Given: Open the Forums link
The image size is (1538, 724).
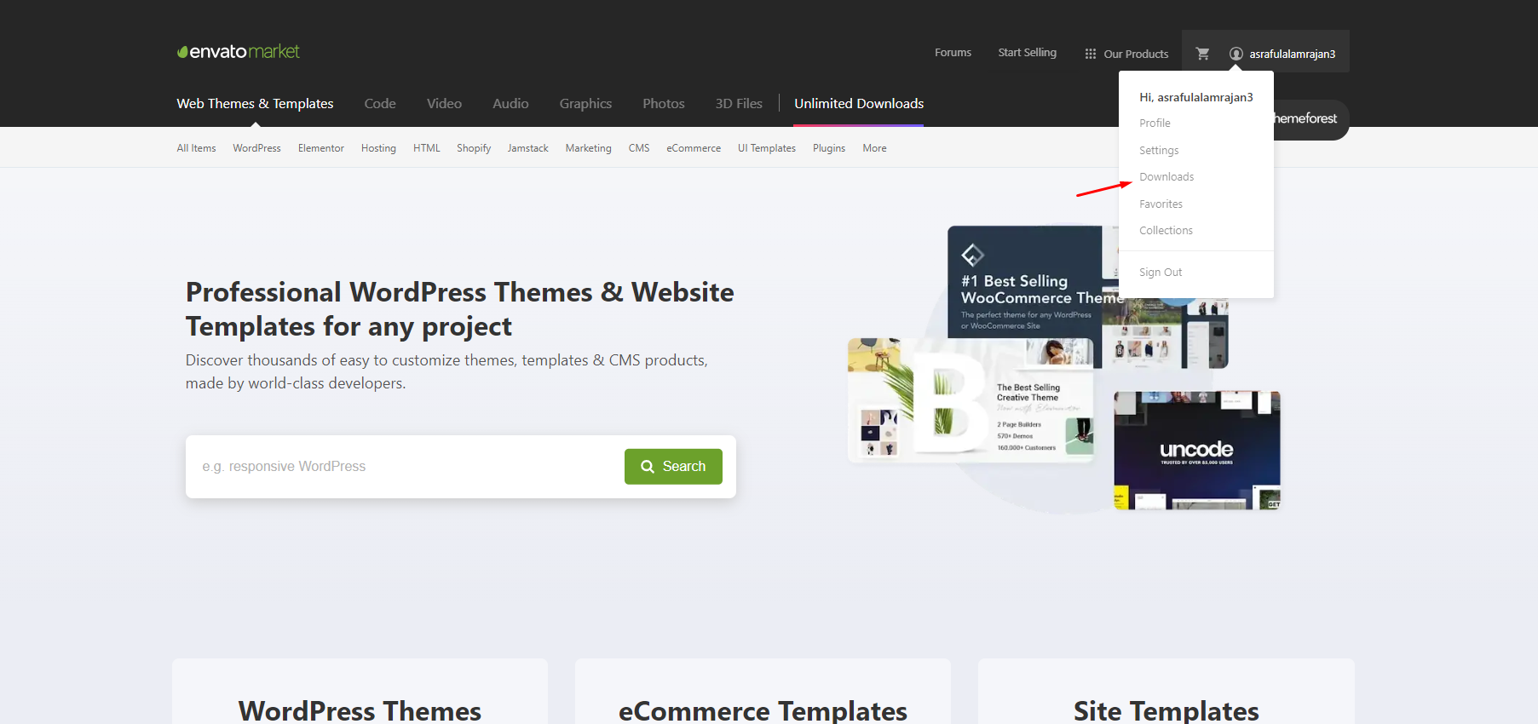Looking at the screenshot, I should pyautogui.click(x=953, y=53).
